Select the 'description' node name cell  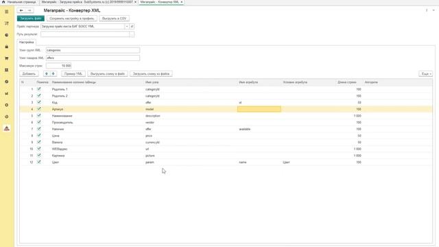[x=191, y=116]
